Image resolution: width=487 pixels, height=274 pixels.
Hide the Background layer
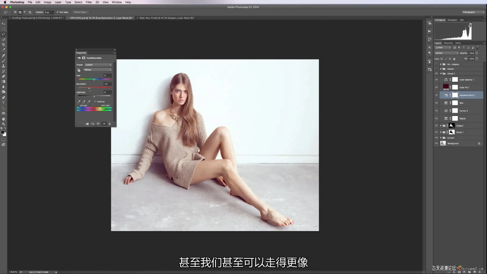436,143
